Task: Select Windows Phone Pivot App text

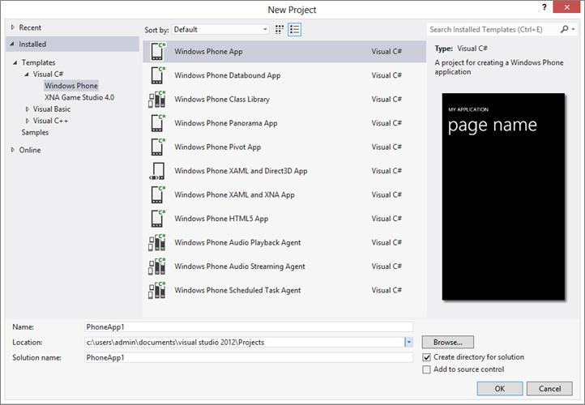Action: pos(217,147)
